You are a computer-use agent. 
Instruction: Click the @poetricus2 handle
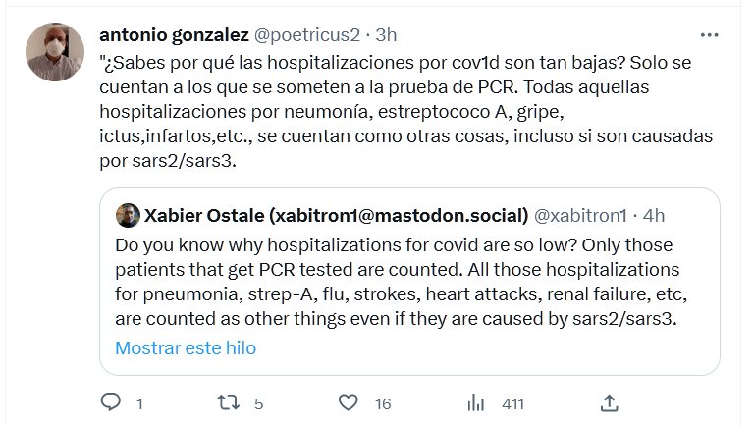(307, 34)
